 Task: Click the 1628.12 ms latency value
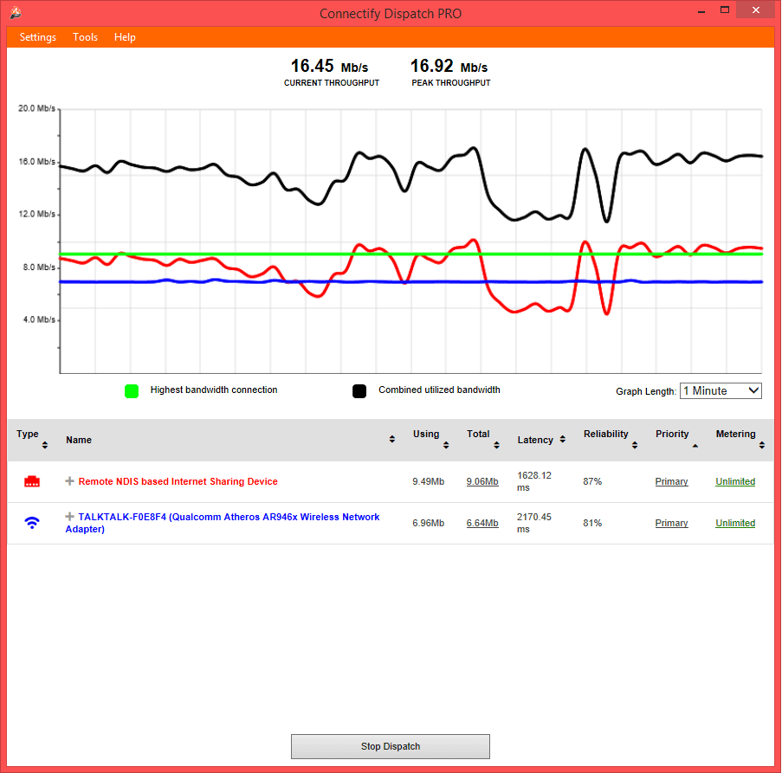pyautogui.click(x=534, y=481)
